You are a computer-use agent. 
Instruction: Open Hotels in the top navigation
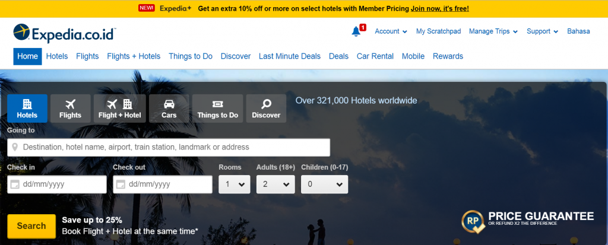(57, 56)
